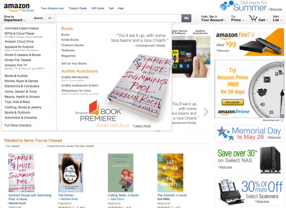Click into the search text field
This screenshot has width=286, height=208.
(x=119, y=18)
